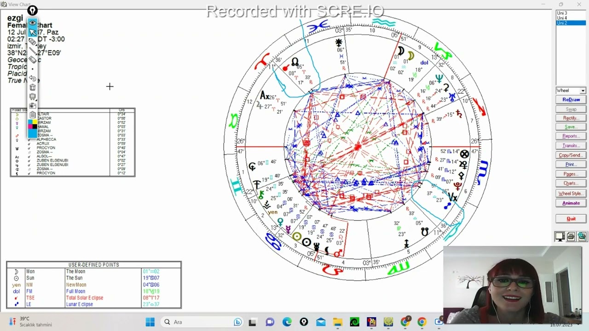Click the taskbar search box Ara
Screen dimensions: 589x331
click(203, 322)
